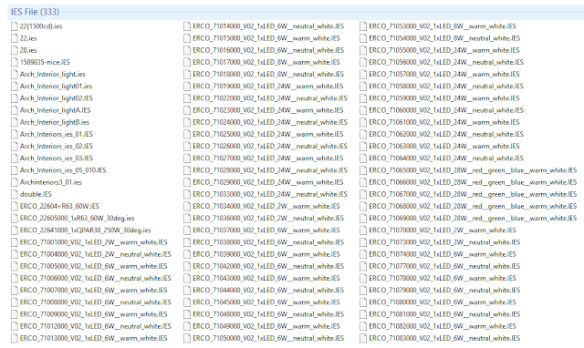Collapse the IES File (333) group header
Screen dimensions: 584x348
tap(35, 12)
